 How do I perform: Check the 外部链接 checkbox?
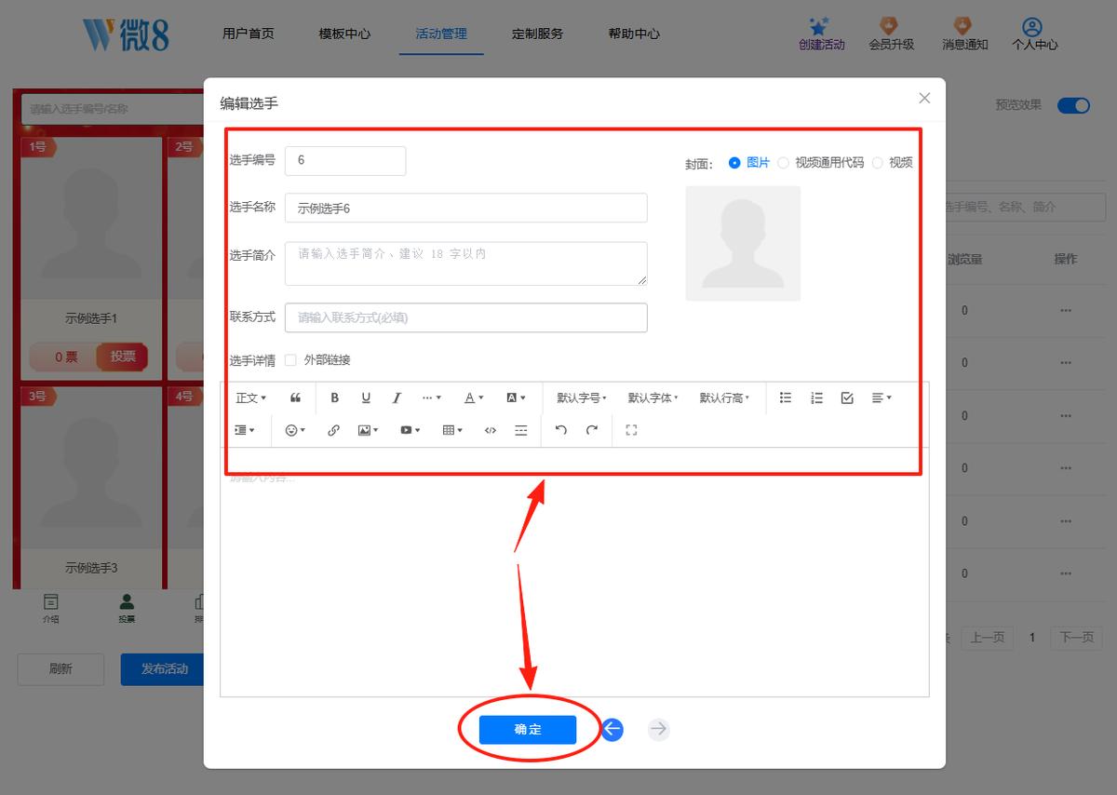(290, 360)
